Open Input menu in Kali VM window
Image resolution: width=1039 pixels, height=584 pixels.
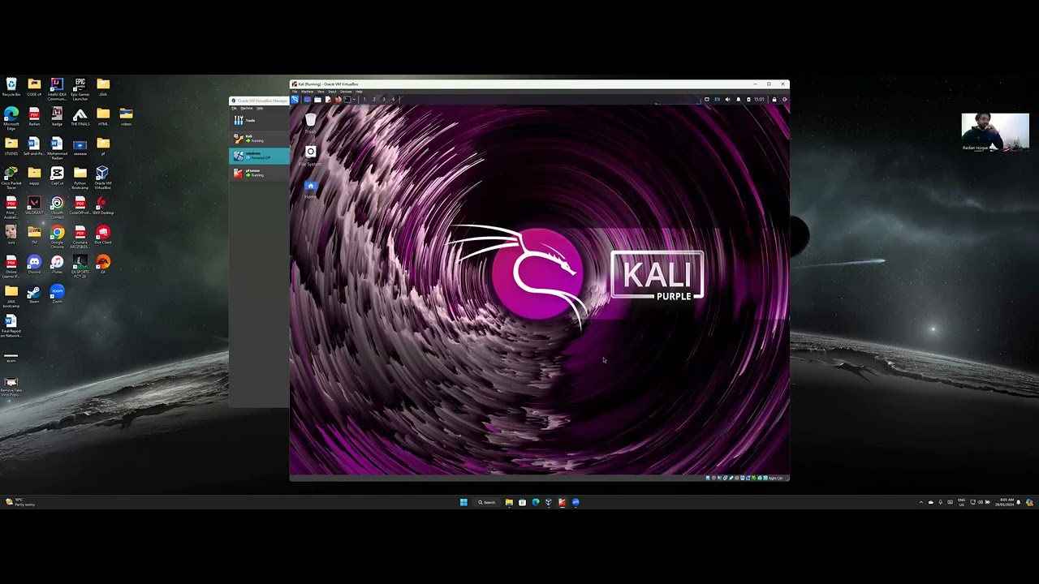click(x=332, y=92)
